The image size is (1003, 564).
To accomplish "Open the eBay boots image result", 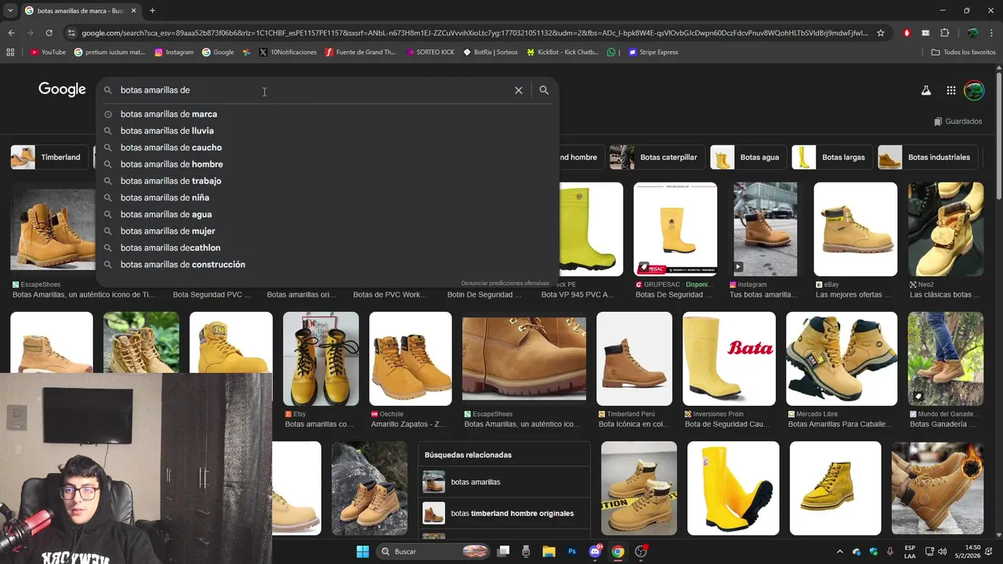I will pos(856,230).
